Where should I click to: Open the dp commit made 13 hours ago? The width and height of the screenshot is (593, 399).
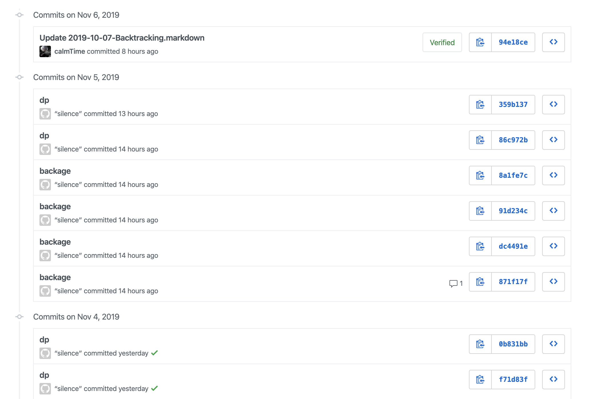click(x=44, y=100)
